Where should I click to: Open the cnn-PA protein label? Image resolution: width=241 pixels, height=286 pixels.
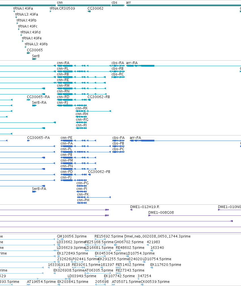tap(67, 143)
